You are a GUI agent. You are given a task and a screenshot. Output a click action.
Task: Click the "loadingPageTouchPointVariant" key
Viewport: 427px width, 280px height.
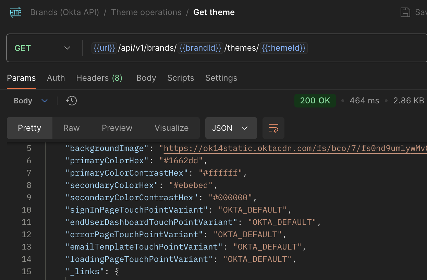[x=139, y=259]
